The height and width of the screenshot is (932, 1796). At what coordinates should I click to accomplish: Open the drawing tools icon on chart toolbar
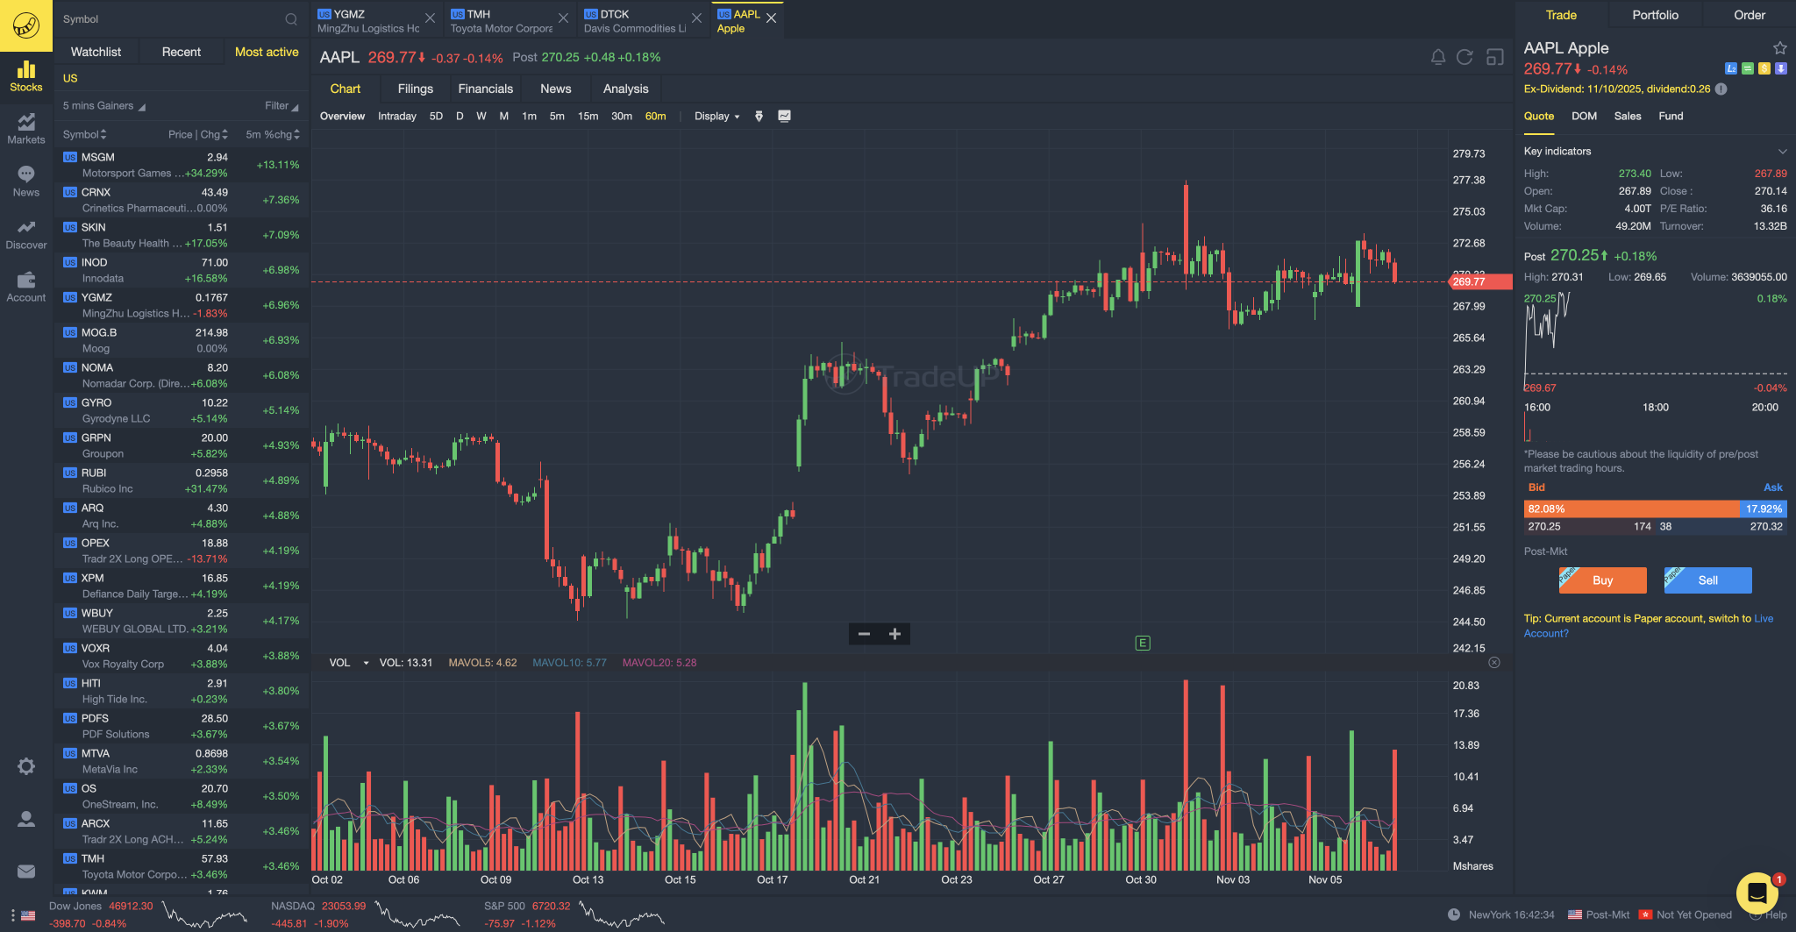pyautogui.click(x=758, y=116)
